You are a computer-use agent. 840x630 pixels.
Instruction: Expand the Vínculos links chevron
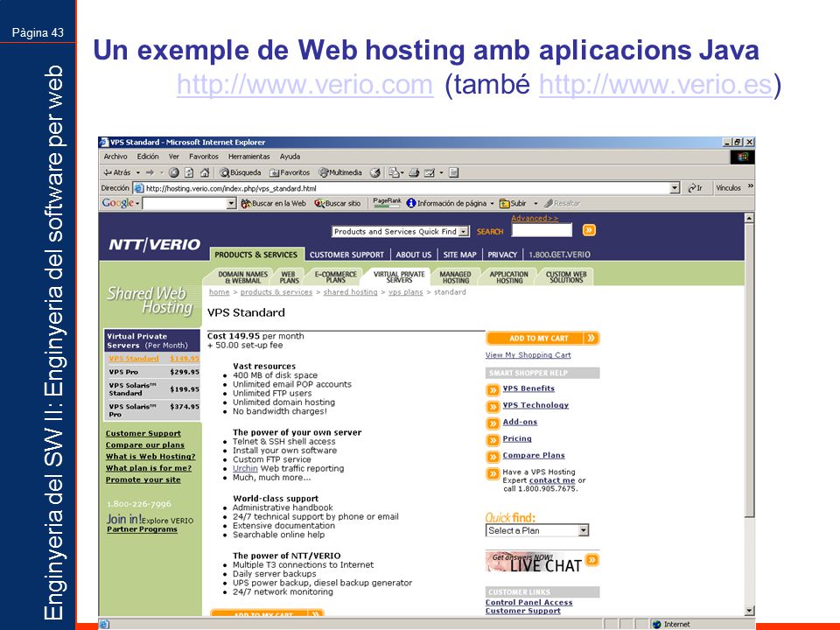click(x=750, y=186)
